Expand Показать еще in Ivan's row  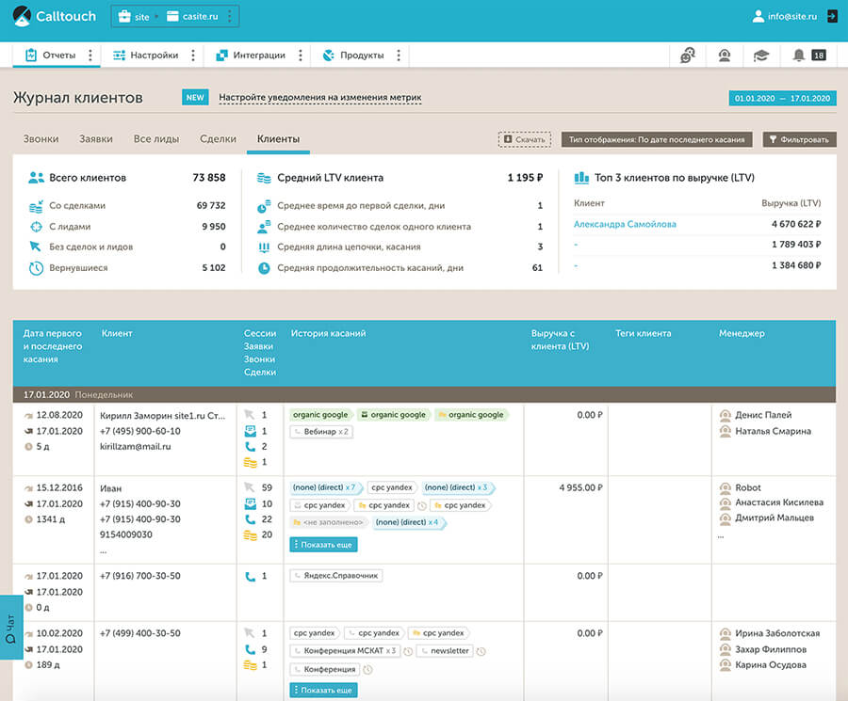tap(323, 544)
